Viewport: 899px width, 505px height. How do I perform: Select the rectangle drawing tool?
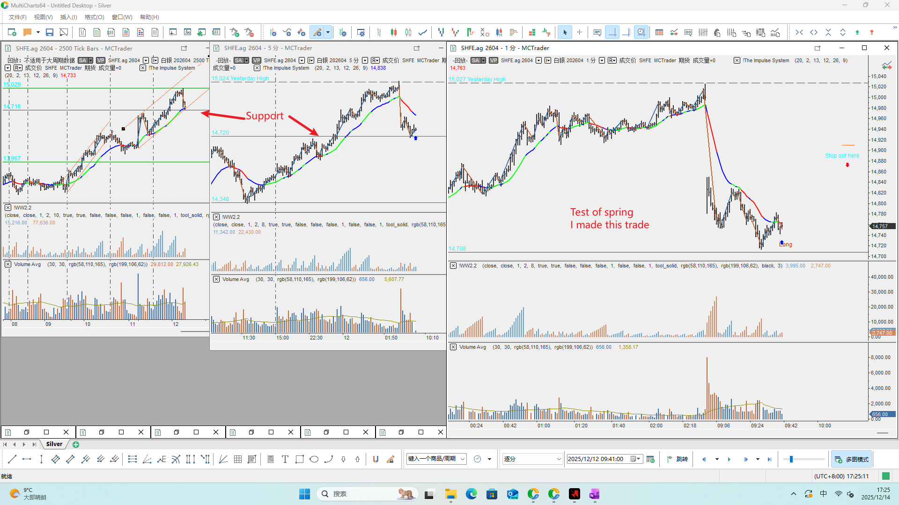point(299,459)
